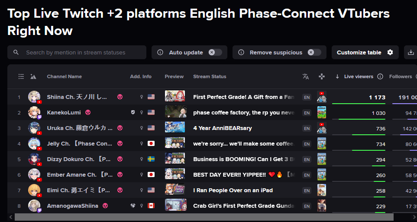The image size is (417, 222).
Task: Click Ember Amane pink VTuber badge
Action: [x=120, y=174]
